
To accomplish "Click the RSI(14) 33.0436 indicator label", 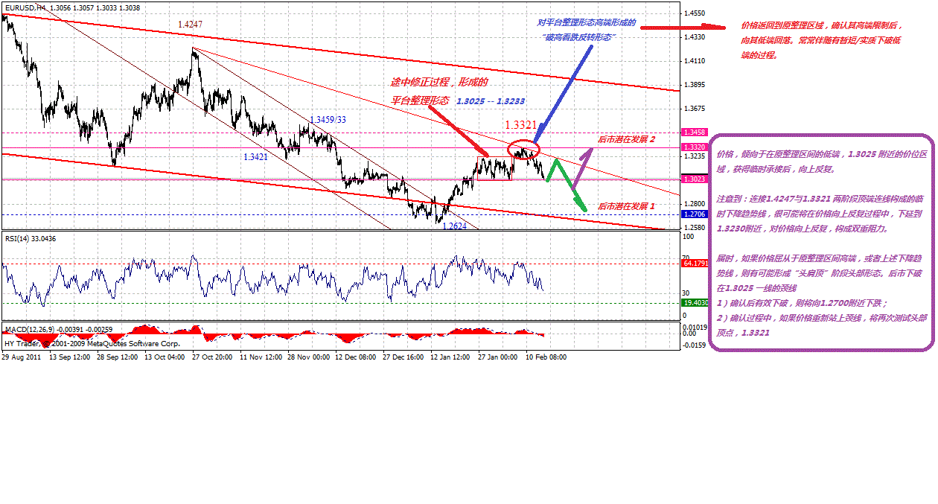I will [x=31, y=238].
